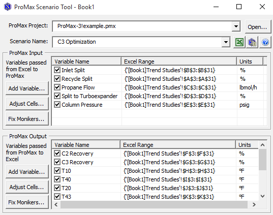Expand the Scenario Name dropdown

(x=226, y=42)
